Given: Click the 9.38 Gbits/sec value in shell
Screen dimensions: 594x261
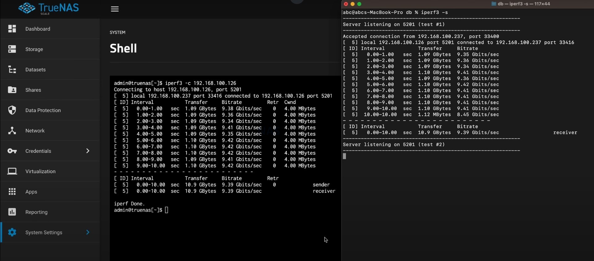Looking at the screenshot, I should coord(242,109).
